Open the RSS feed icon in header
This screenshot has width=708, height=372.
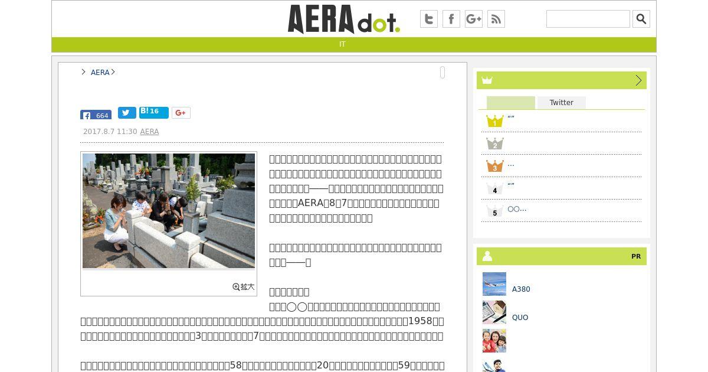click(x=496, y=19)
